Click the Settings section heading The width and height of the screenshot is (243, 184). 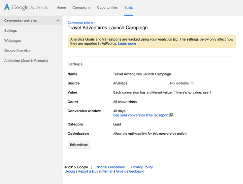tap(75, 64)
